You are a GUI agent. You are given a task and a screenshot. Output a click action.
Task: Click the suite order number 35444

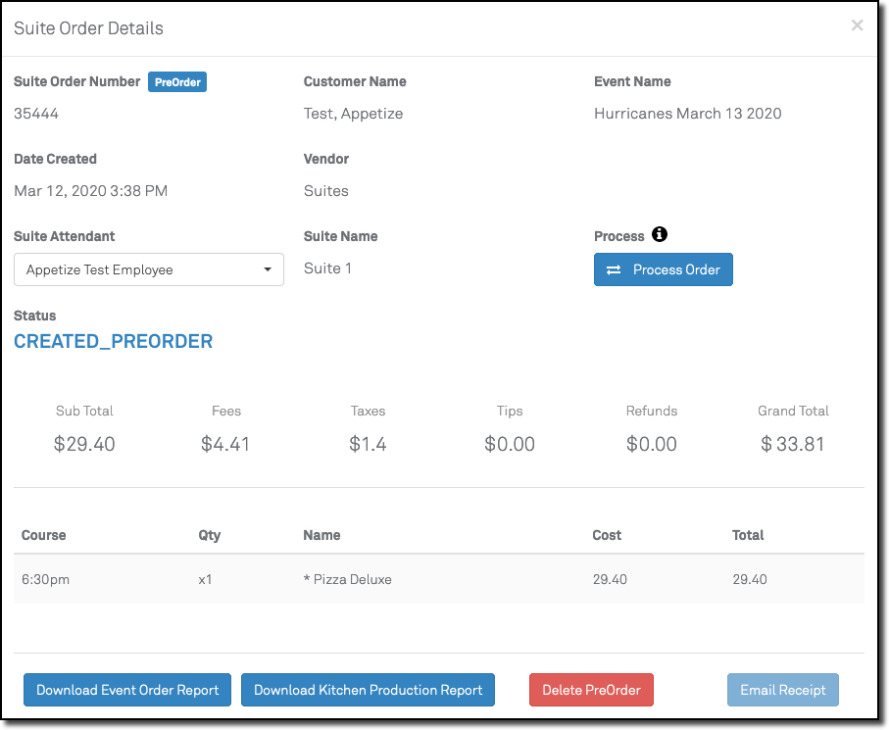point(36,114)
